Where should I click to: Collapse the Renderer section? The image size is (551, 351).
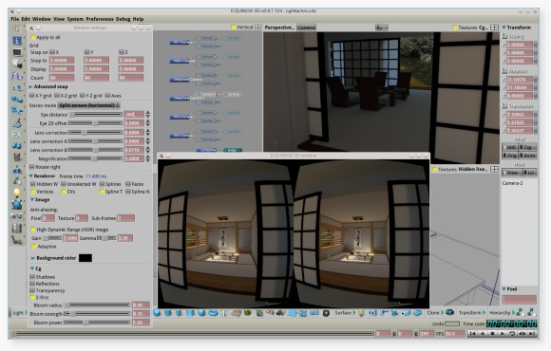tap(31, 175)
